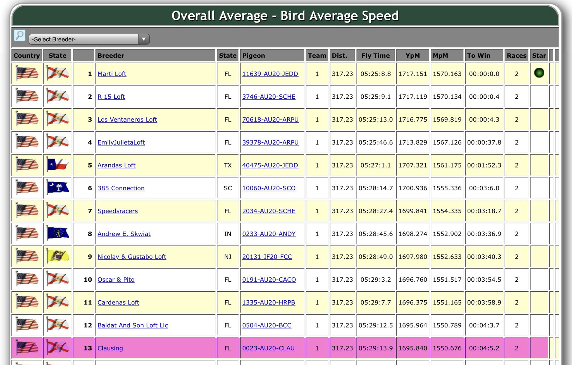Click the Breeder column header
The width and height of the screenshot is (572, 365).
point(111,55)
